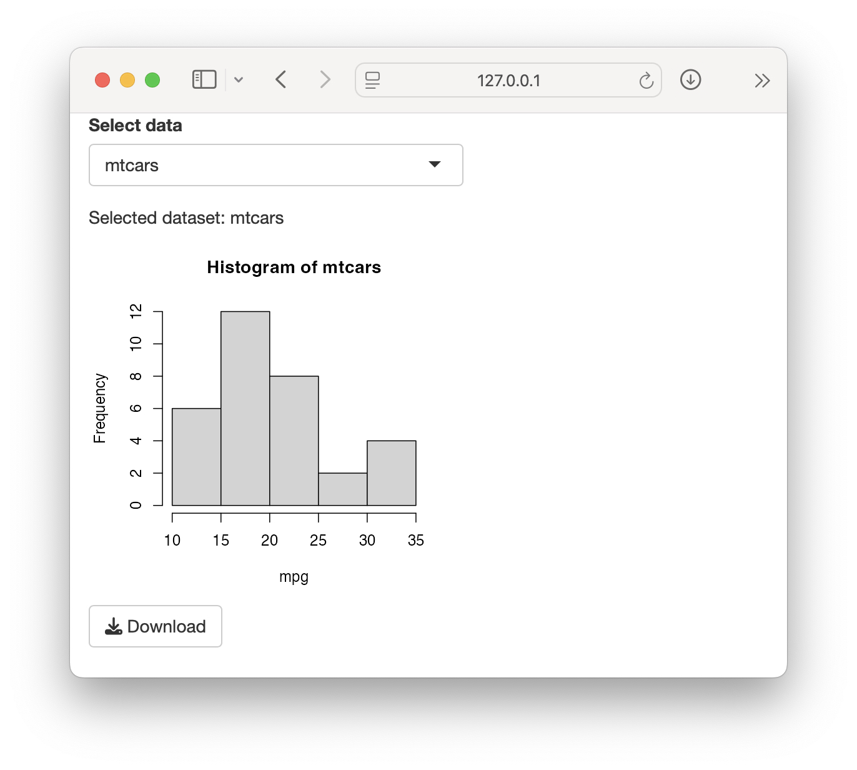The width and height of the screenshot is (857, 770).
Task: Click the histogram bar between 30 and 35
Action: [x=392, y=472]
